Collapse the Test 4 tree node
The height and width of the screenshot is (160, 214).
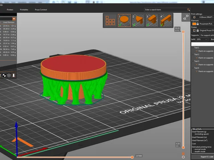pyautogui.click(x=193, y=68)
